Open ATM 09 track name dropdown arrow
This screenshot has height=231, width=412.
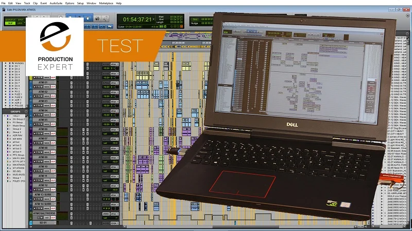[x=55, y=157]
